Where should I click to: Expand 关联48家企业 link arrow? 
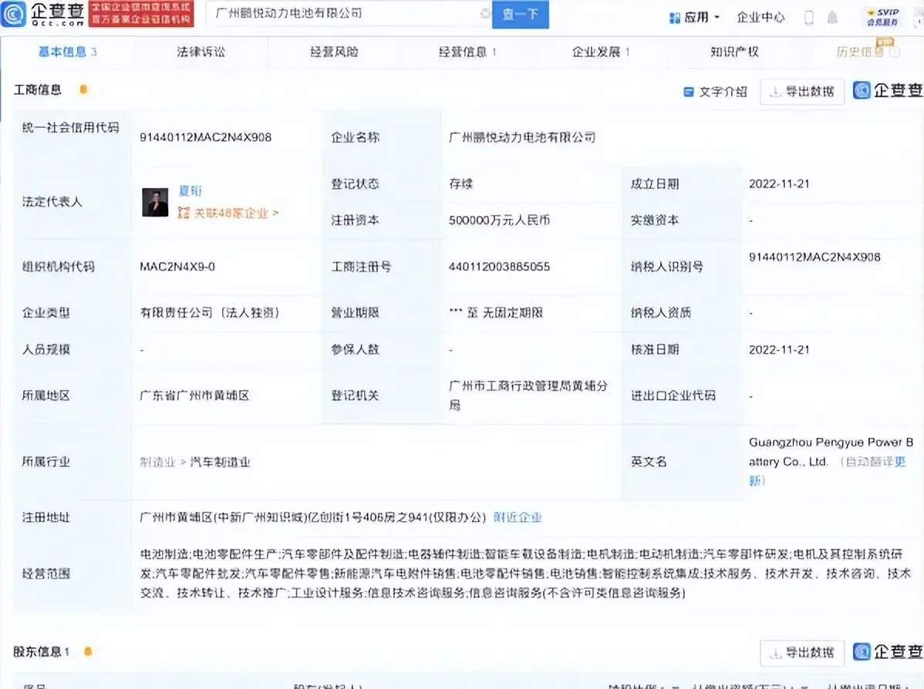coord(276,213)
